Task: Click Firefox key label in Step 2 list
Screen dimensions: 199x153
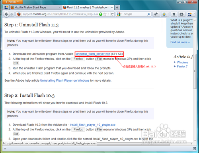Action: click(x=78, y=130)
